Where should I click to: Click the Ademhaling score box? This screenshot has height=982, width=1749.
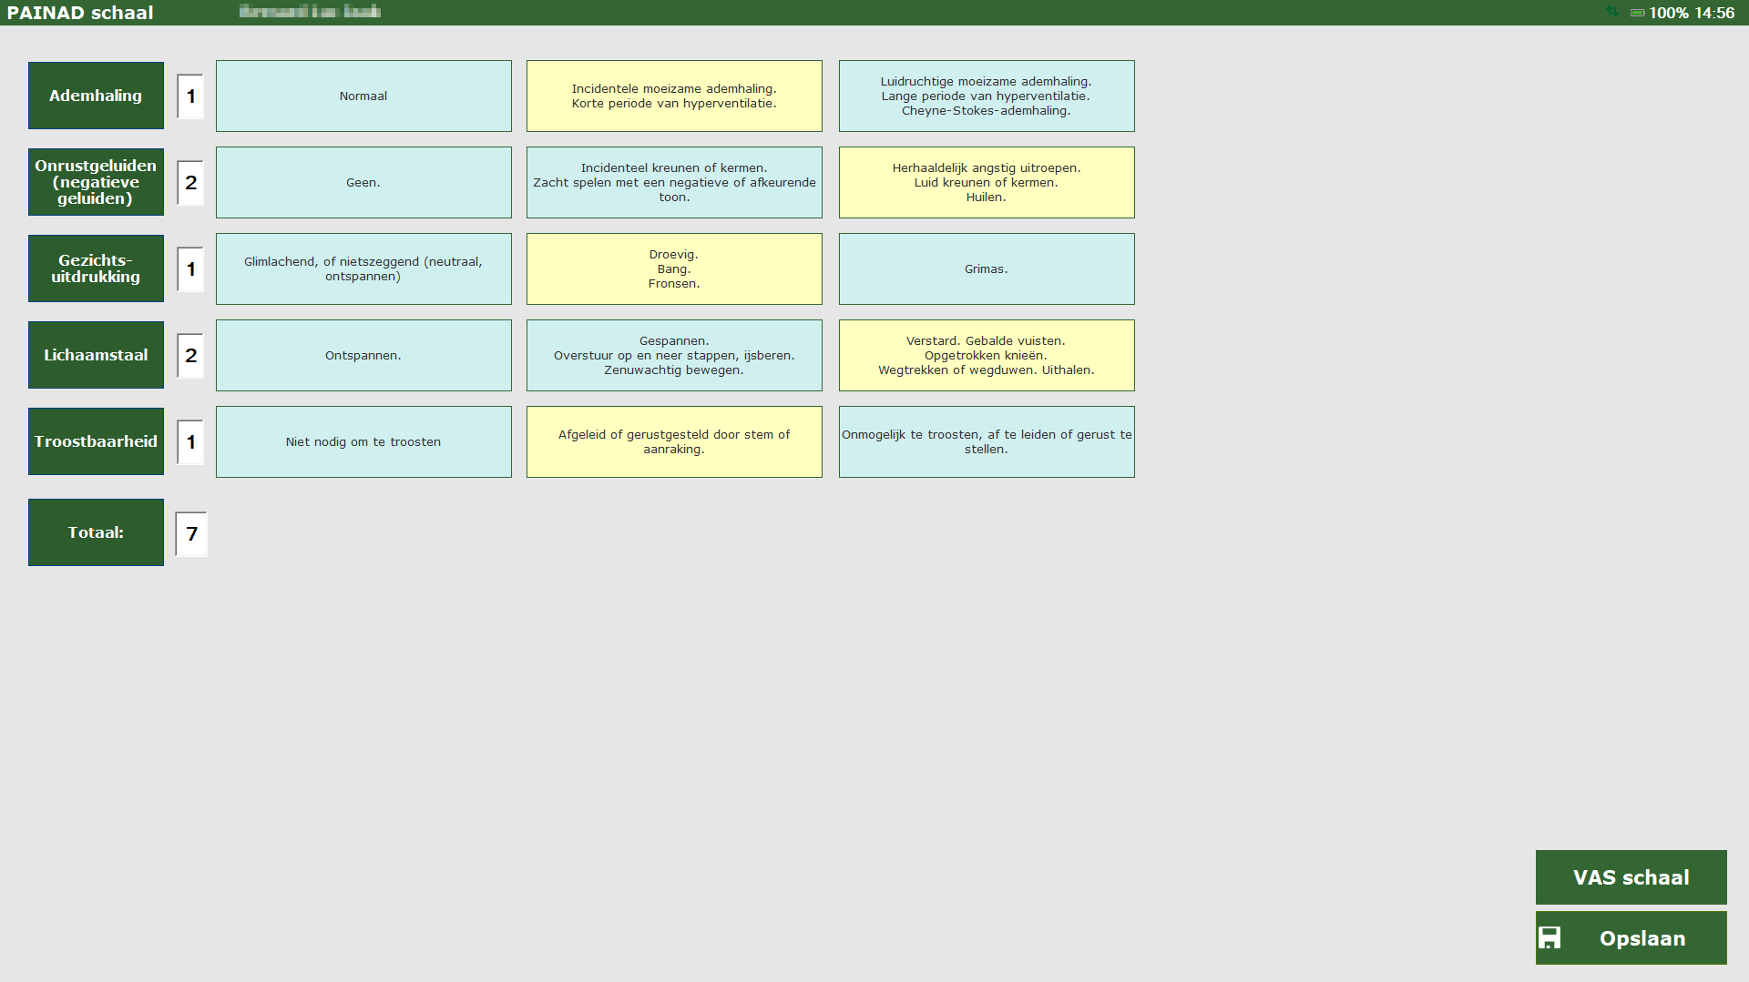(x=190, y=96)
